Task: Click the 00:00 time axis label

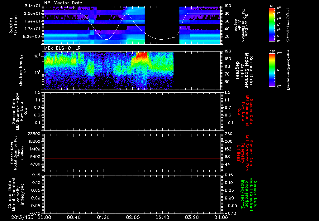Action: click(x=44, y=217)
